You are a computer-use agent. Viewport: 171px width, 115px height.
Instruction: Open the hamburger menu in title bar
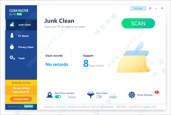(150, 8)
